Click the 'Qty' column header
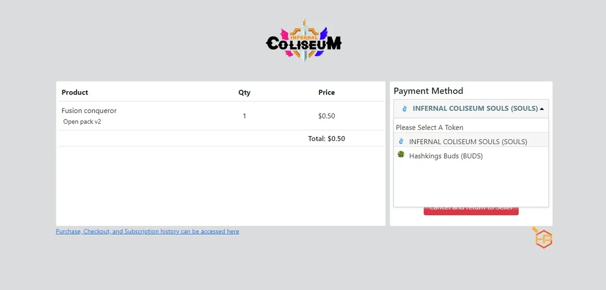 pyautogui.click(x=244, y=92)
